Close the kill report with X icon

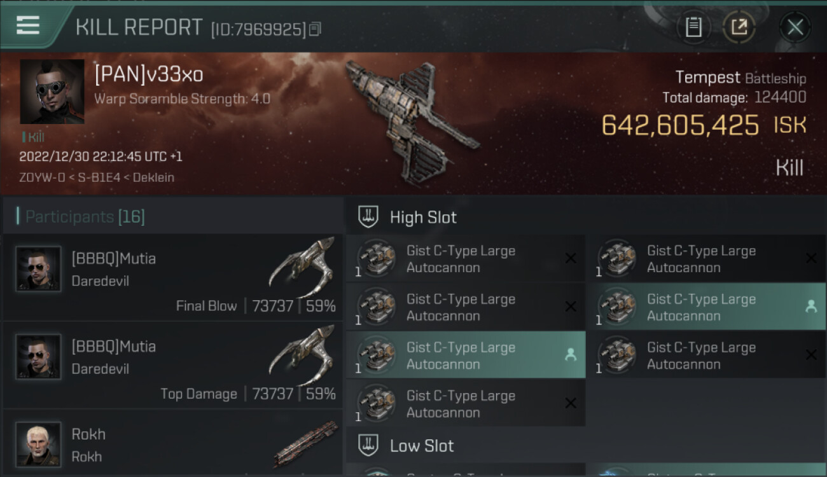click(795, 27)
